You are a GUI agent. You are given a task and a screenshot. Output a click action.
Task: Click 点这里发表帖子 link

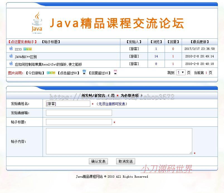[x=22, y=42]
